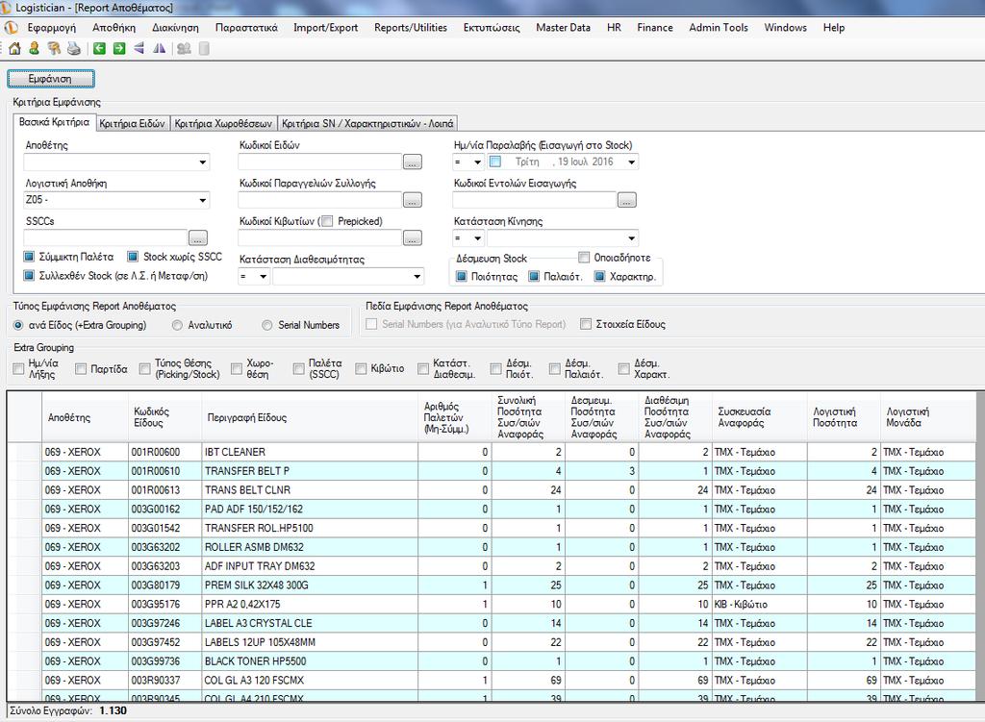Click the grey document toolbar icon

click(x=204, y=48)
